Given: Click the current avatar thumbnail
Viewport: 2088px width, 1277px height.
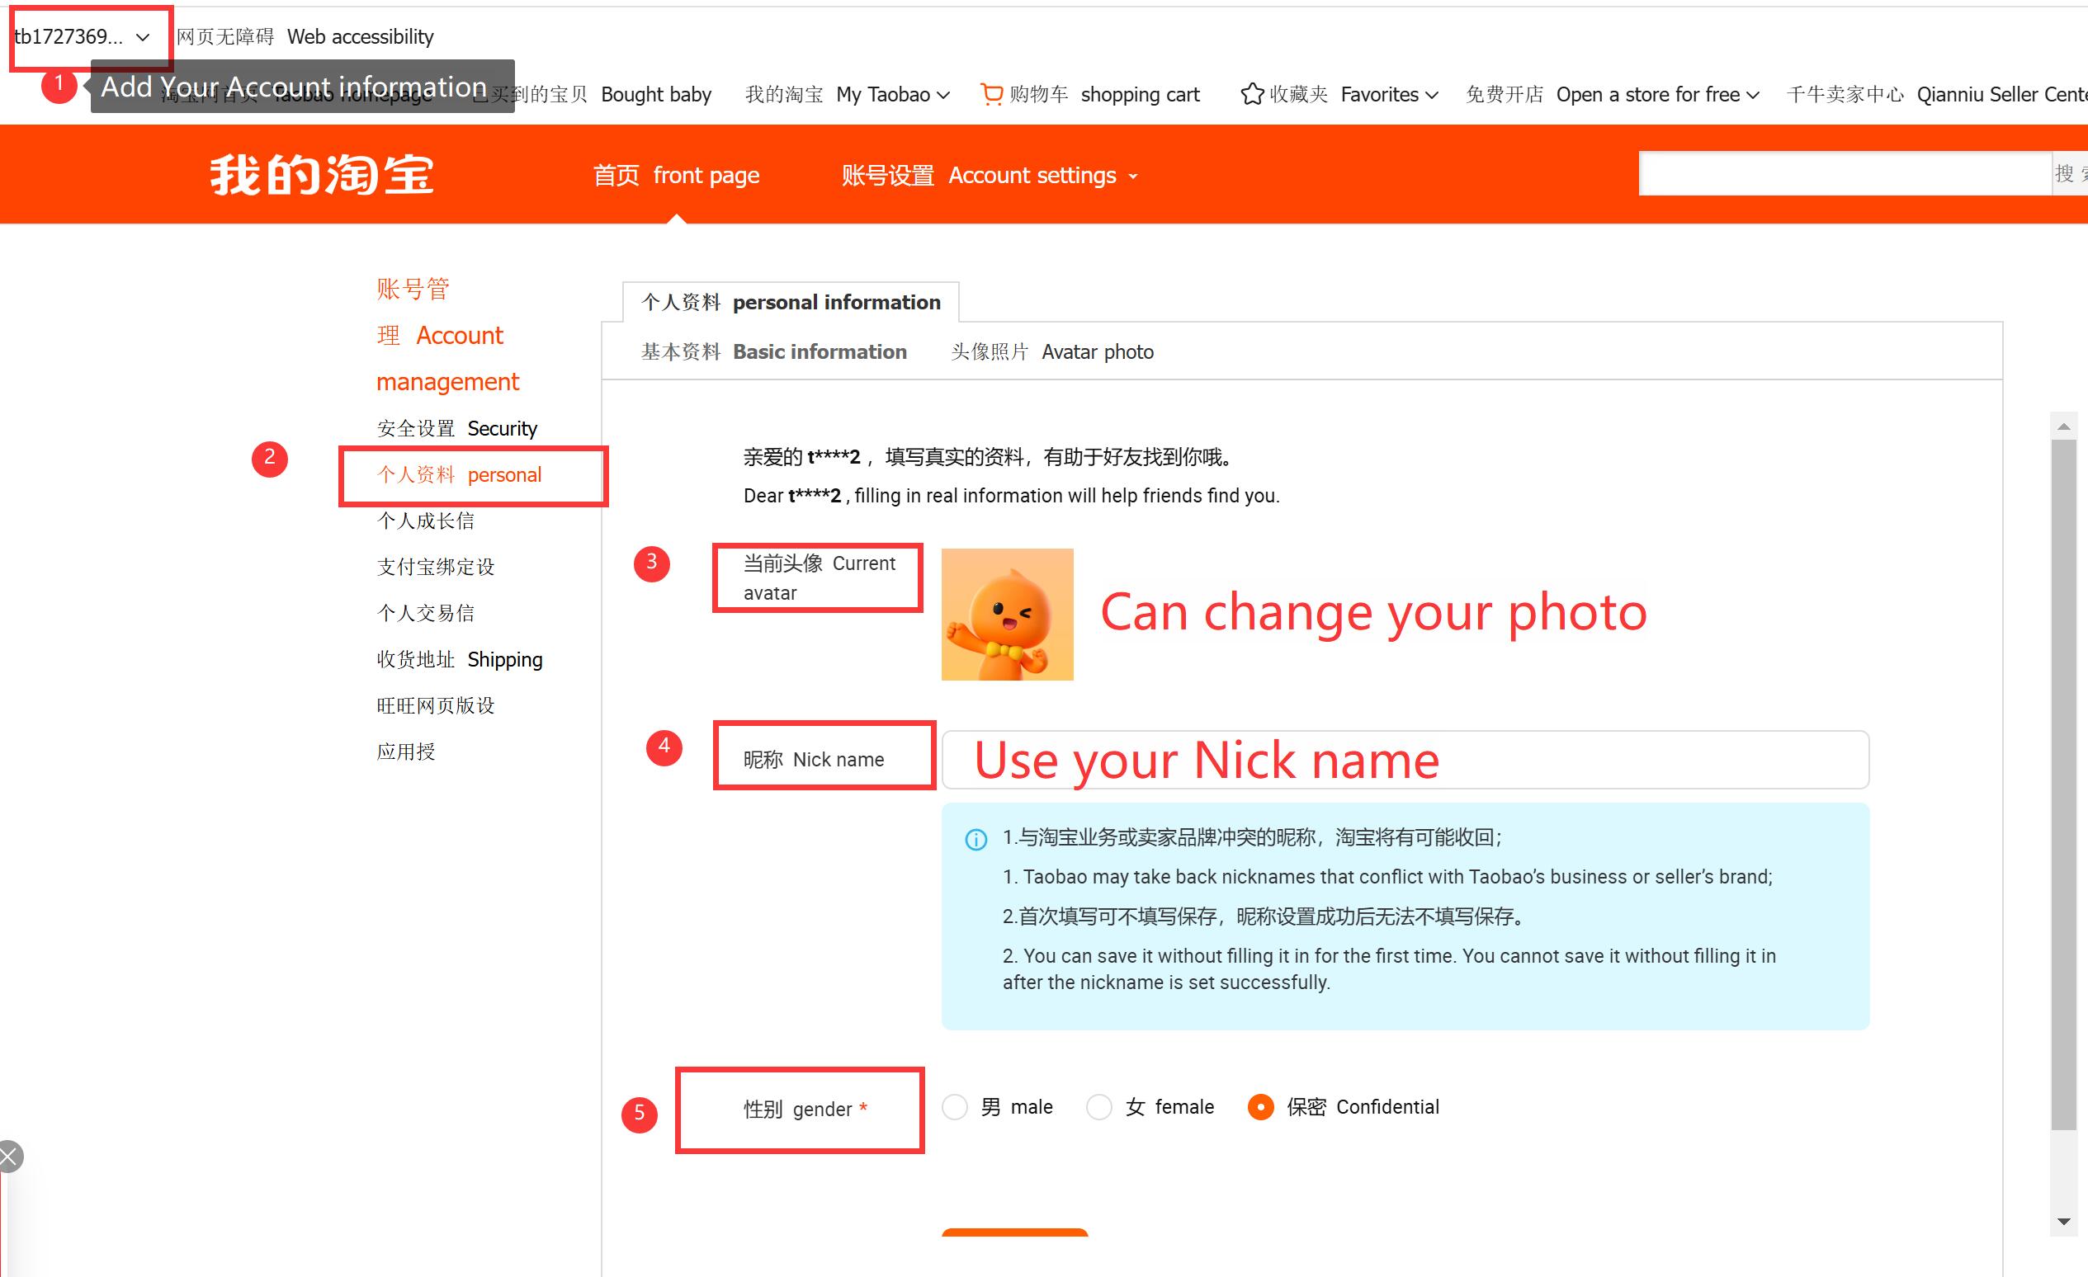Looking at the screenshot, I should point(1008,615).
